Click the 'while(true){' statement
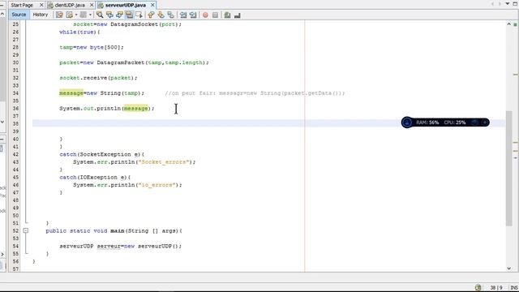 tap(79, 32)
